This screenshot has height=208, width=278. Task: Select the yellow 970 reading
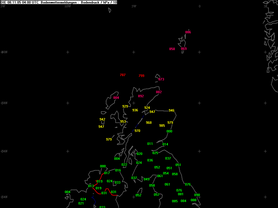(137, 131)
